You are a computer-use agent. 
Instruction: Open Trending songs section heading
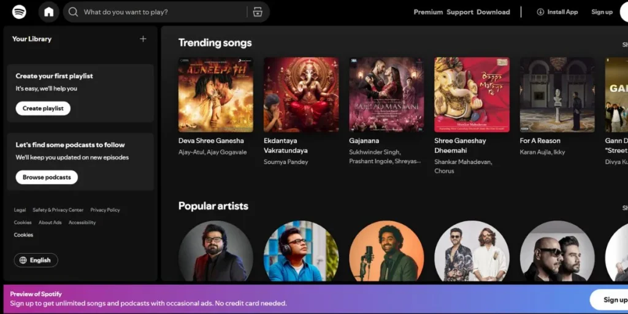coord(215,43)
